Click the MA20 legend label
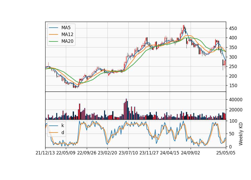Viewport: 251px width, 180px height. [67, 41]
